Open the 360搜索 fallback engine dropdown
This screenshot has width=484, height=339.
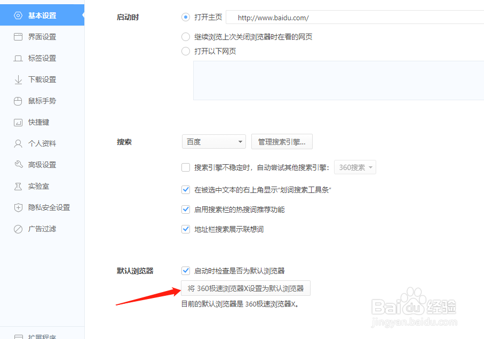[x=355, y=167]
